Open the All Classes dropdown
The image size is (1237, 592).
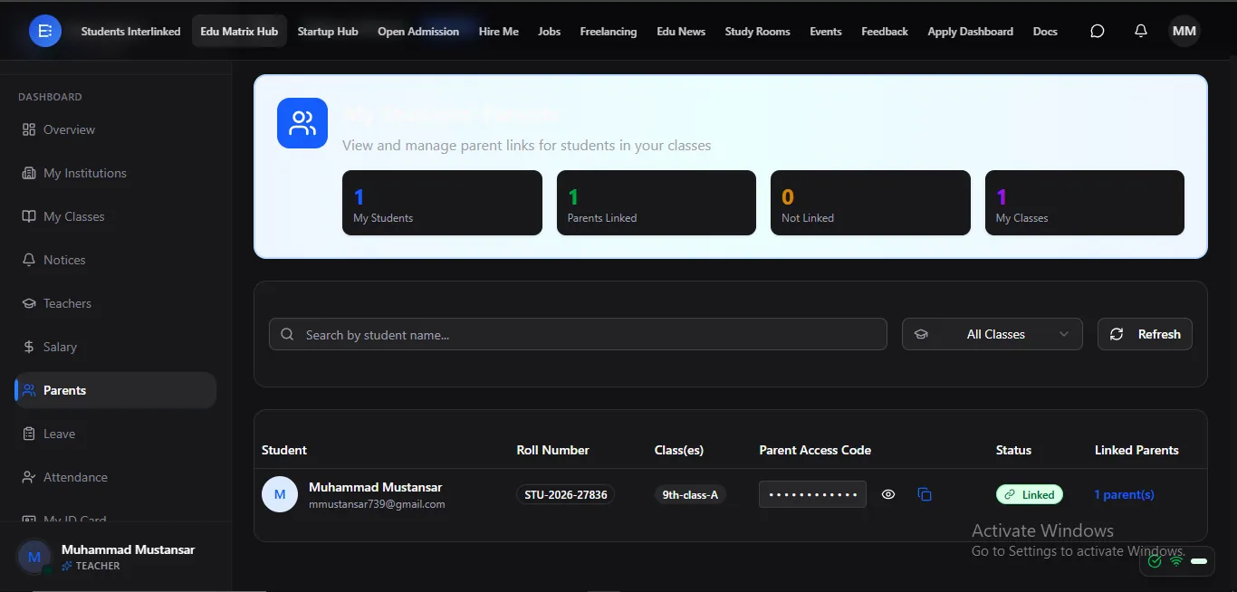(x=992, y=334)
